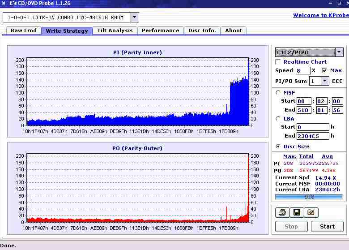Click the MSF Start seconds field 02

(322, 101)
